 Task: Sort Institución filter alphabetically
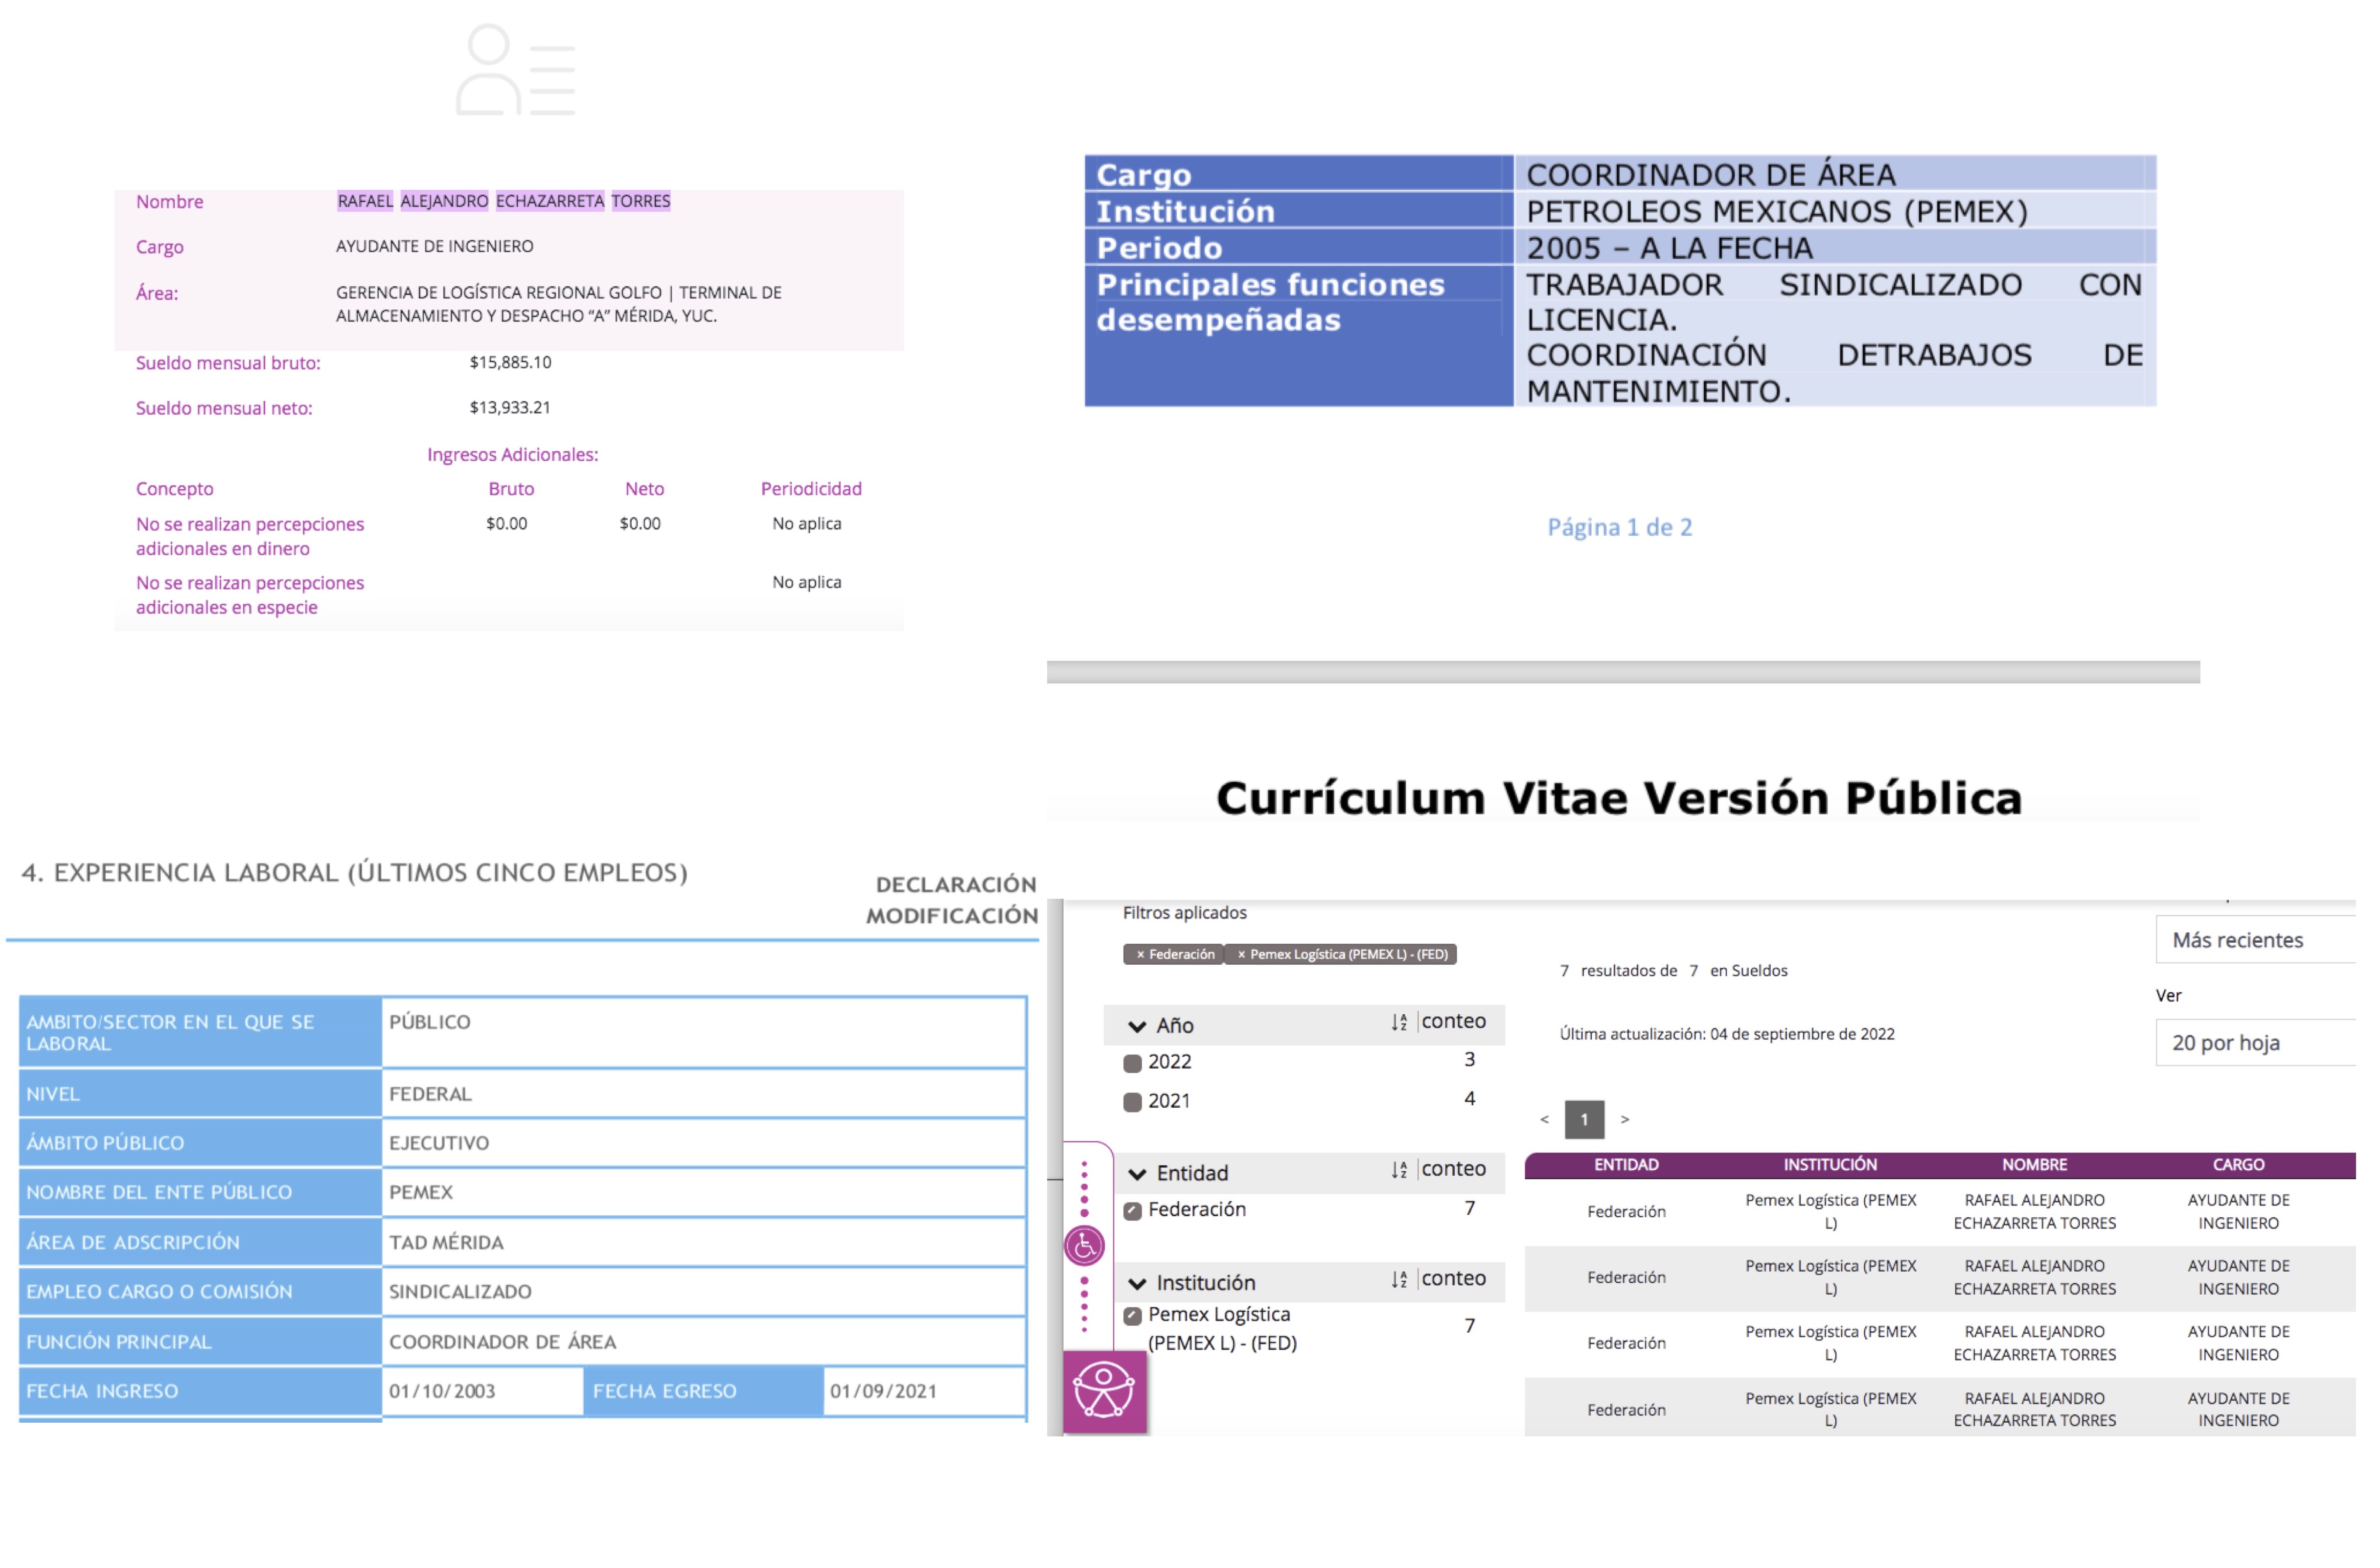pos(1399,1279)
